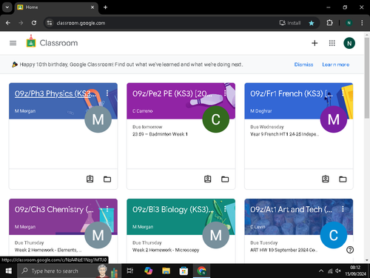Install the Classroom app
Viewport: 370px width, 278px height.
(x=290, y=23)
